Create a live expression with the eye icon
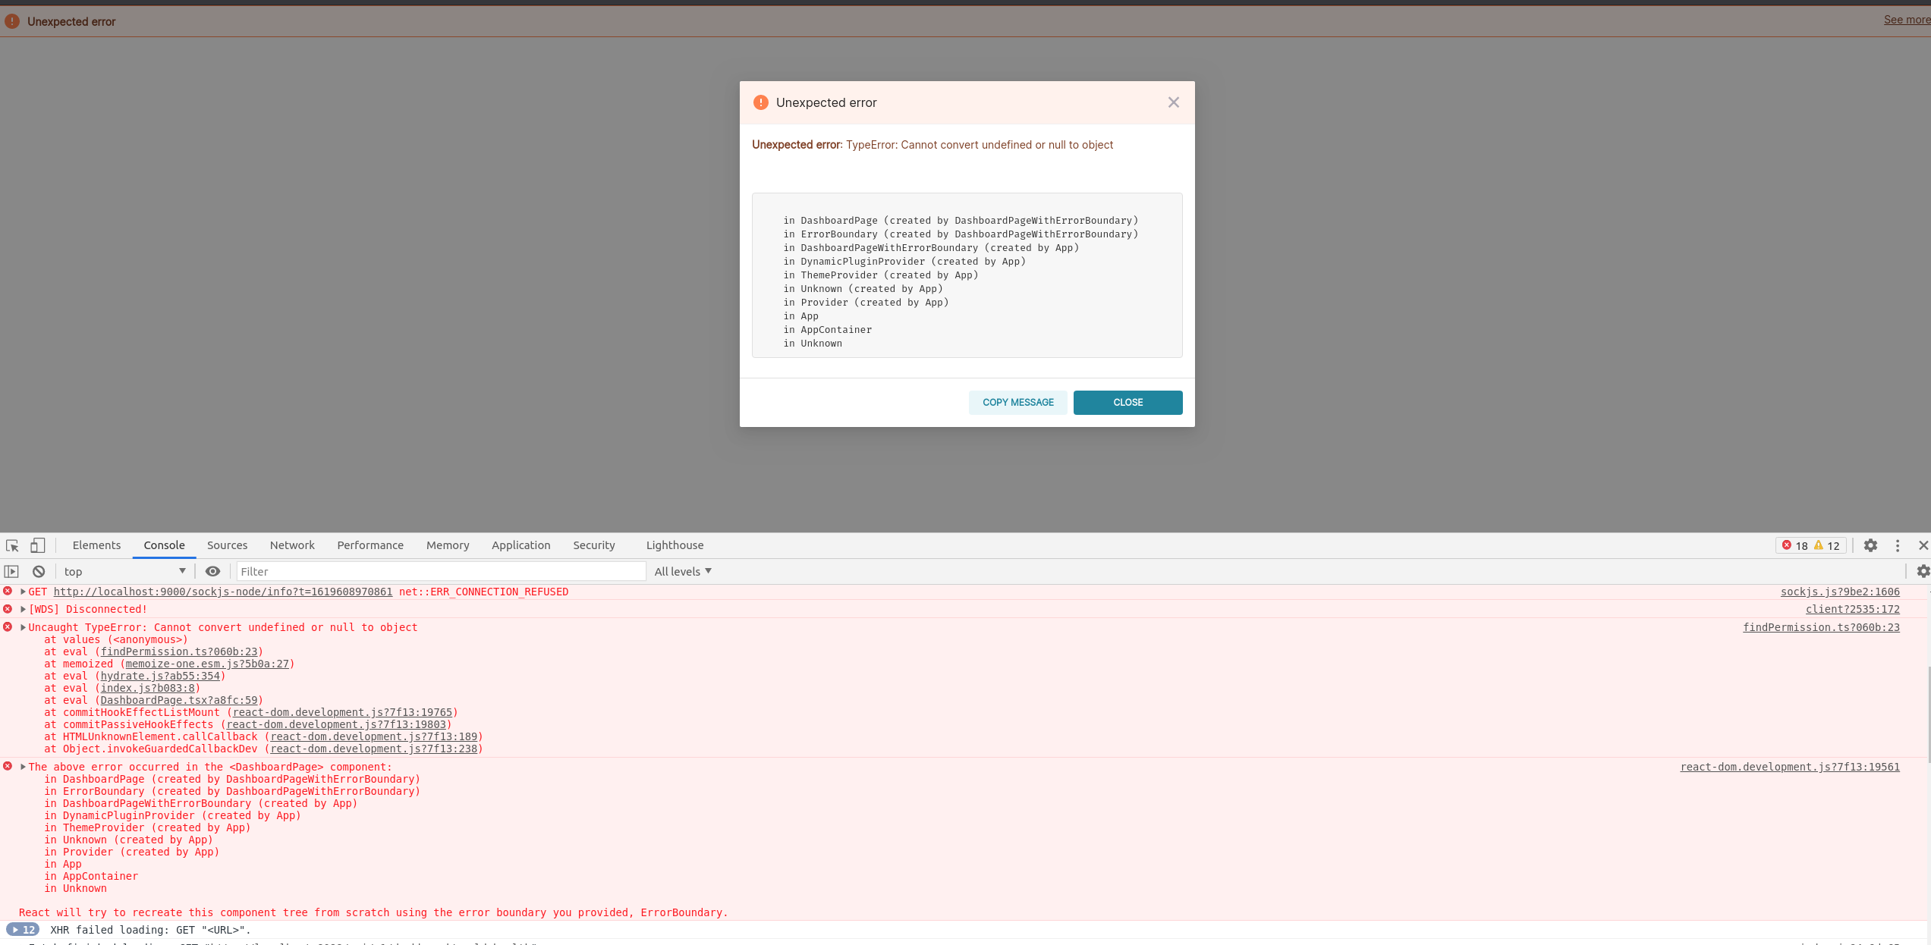The height and width of the screenshot is (945, 1931). click(x=212, y=571)
